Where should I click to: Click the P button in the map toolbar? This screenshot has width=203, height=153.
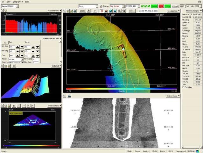pyautogui.click(x=95, y=11)
